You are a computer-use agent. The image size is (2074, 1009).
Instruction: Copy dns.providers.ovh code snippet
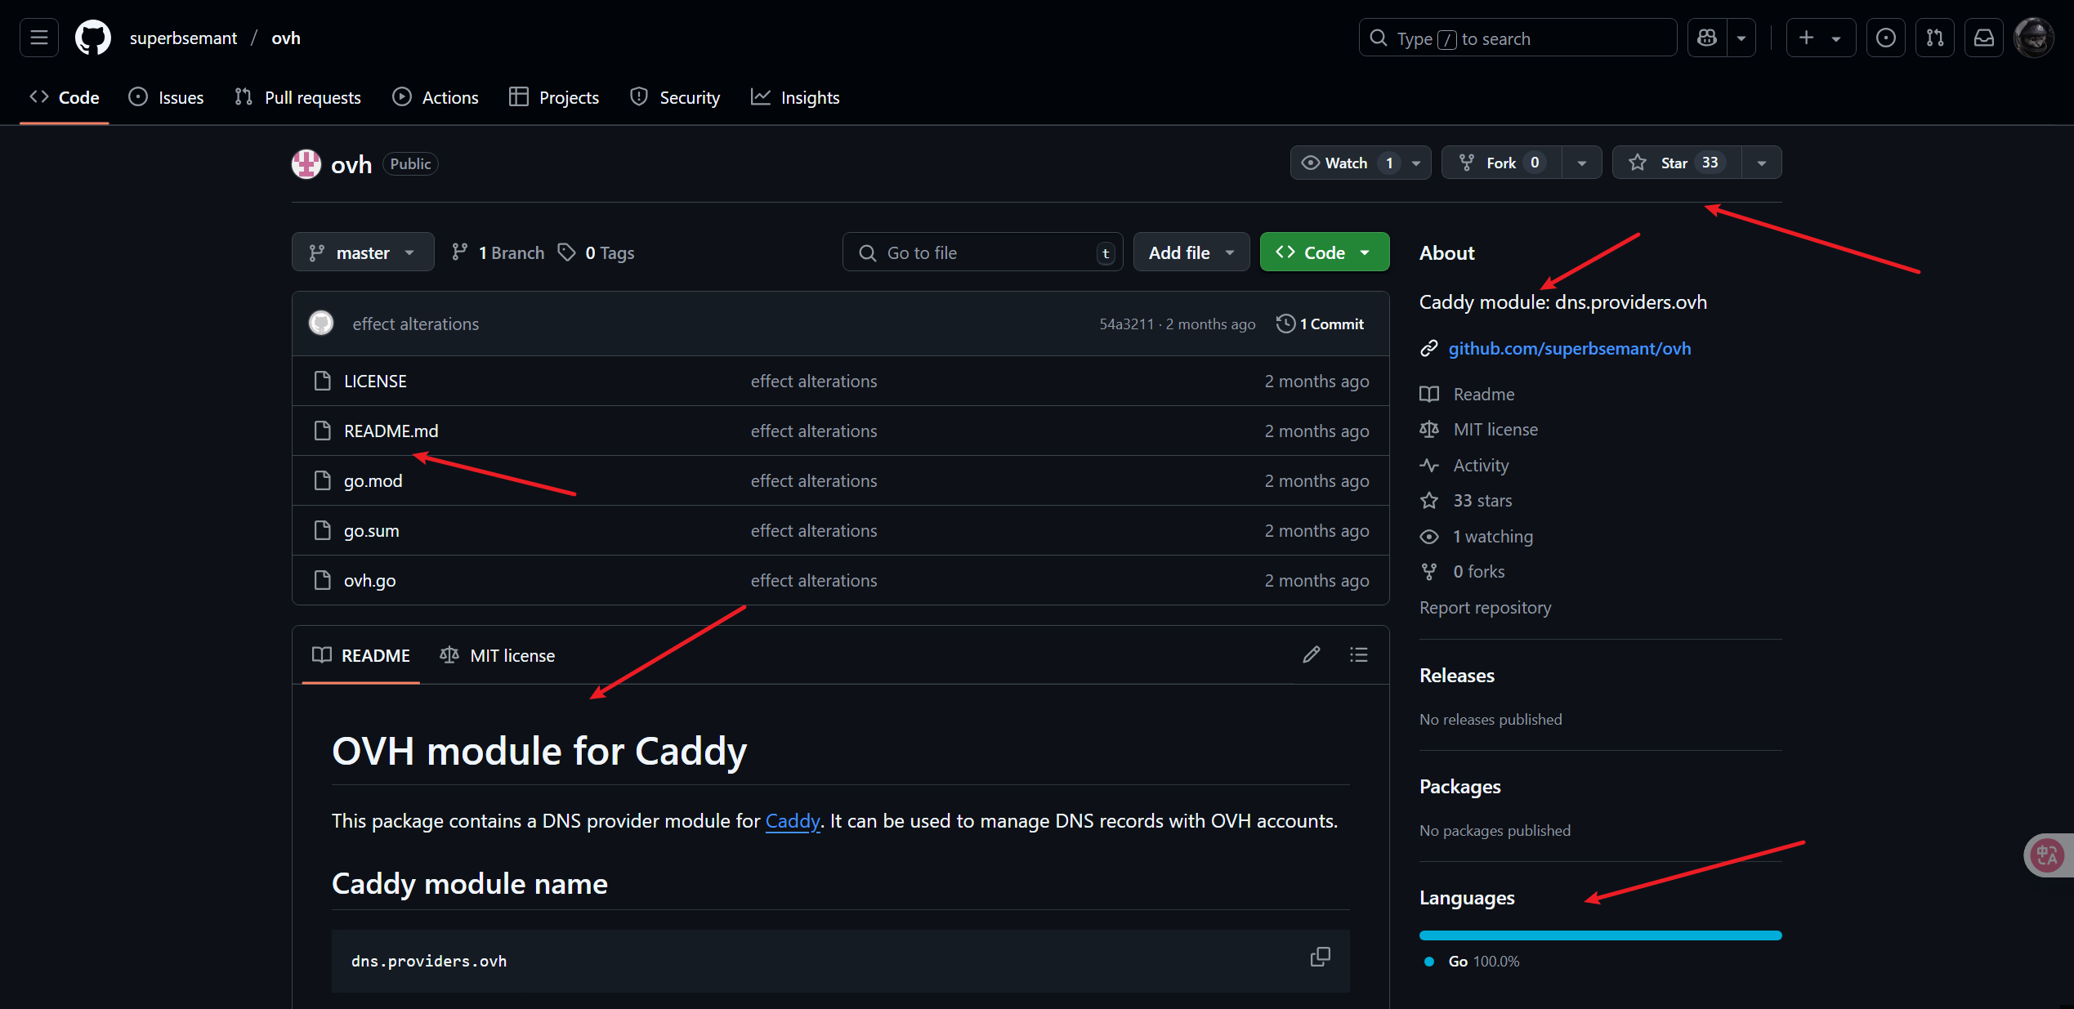coord(1320,957)
